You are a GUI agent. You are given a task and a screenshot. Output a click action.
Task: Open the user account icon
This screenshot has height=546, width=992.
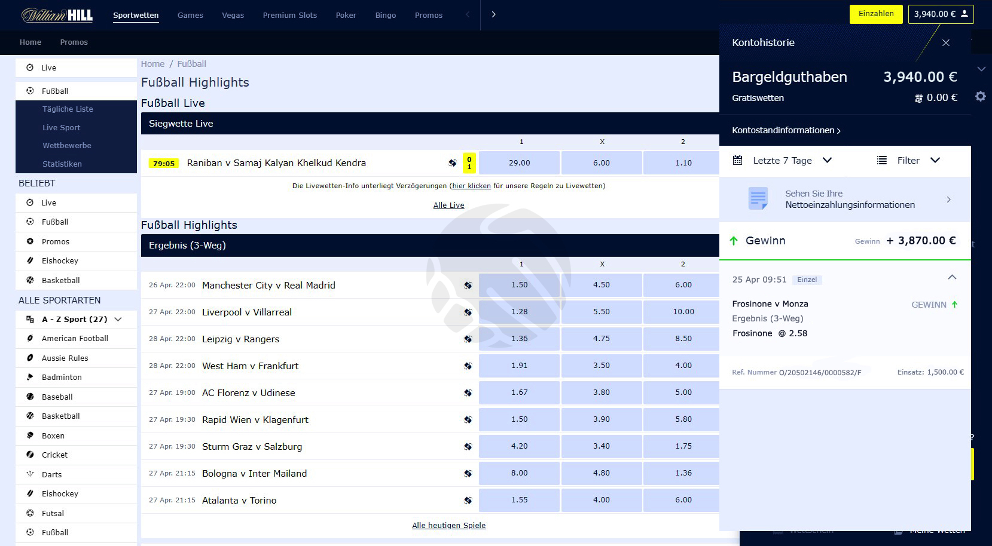(964, 14)
